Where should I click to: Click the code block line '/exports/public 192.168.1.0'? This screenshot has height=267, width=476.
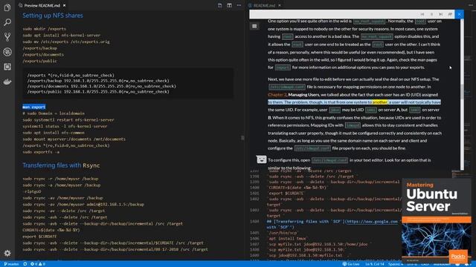coord(98,92)
